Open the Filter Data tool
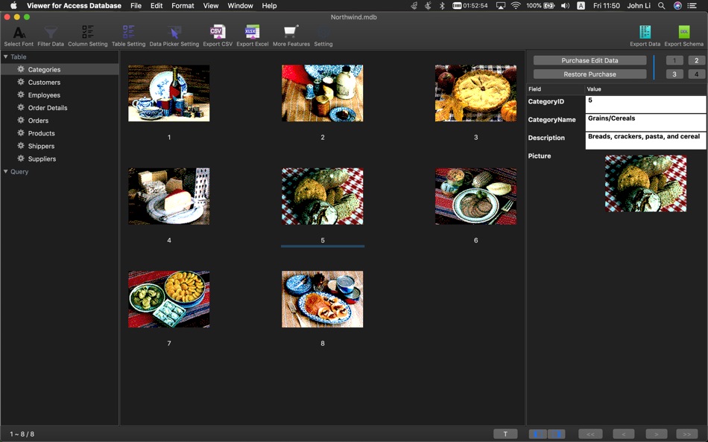This screenshot has height=442, width=708. click(51, 33)
